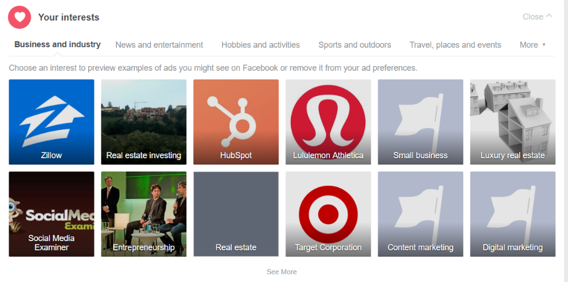Open the More tab dropdown

[532, 45]
